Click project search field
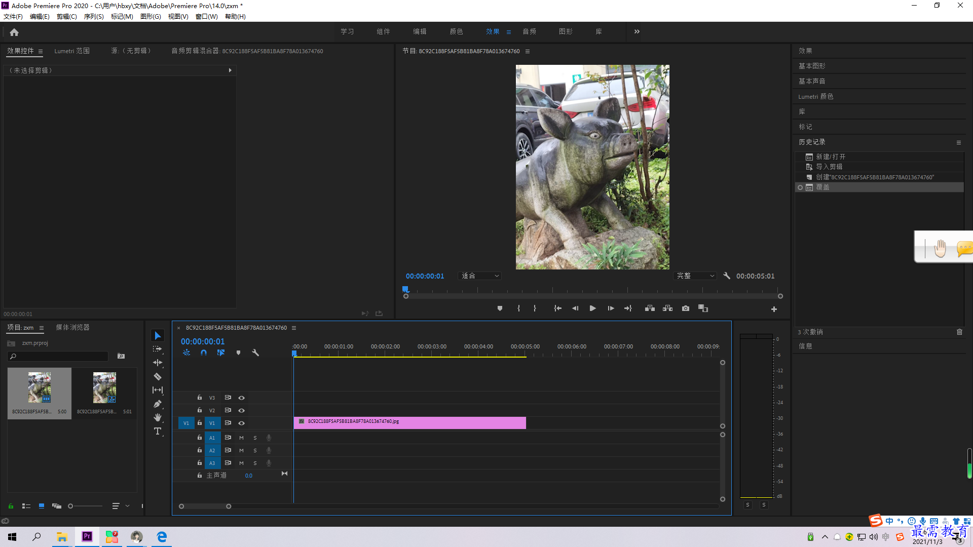The width and height of the screenshot is (973, 547). click(x=58, y=357)
